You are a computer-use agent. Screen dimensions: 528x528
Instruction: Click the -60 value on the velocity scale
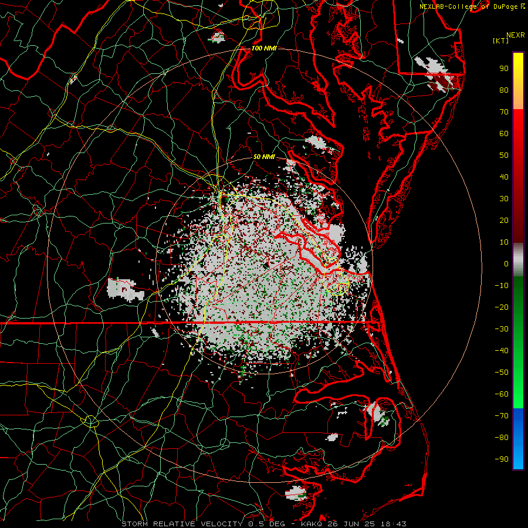502,394
